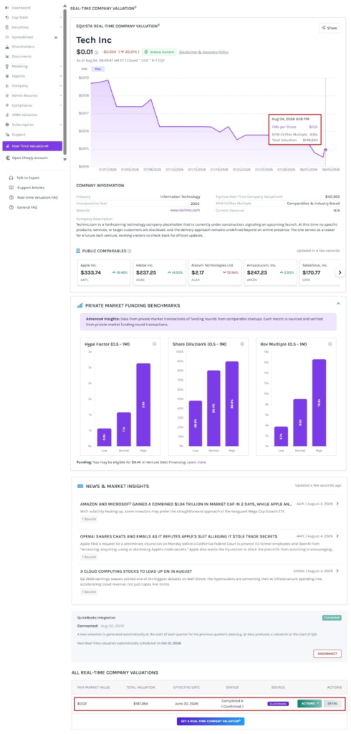The height and width of the screenshot is (734, 351).
Task: Click the headset icon beside Talk to Expert
Action: click(x=11, y=178)
